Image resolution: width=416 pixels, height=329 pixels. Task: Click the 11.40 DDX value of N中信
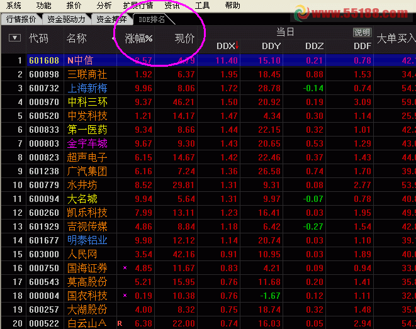[x=227, y=60]
